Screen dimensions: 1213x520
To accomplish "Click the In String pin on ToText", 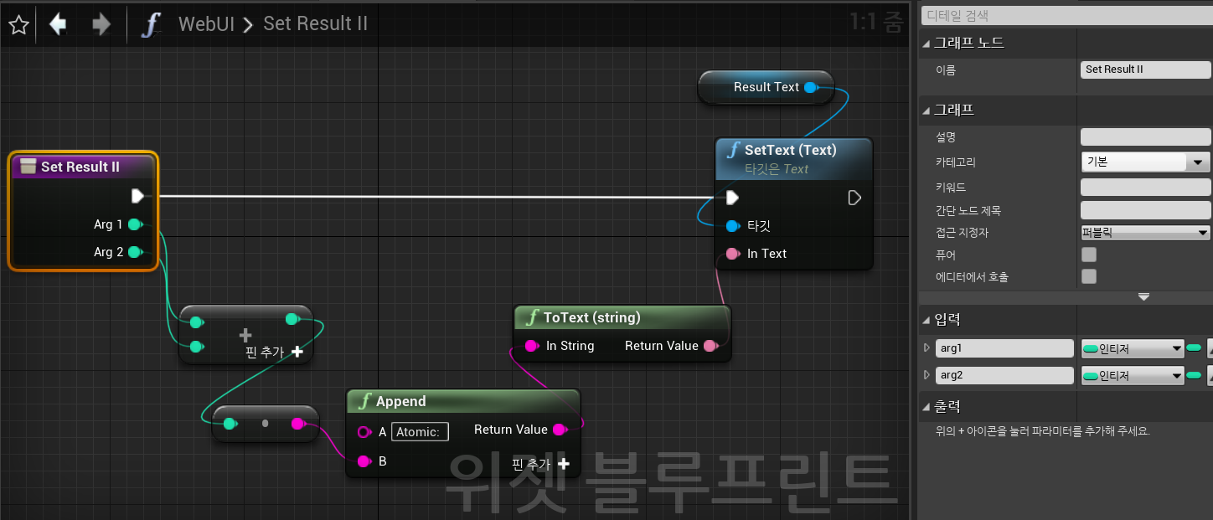I will coord(531,346).
